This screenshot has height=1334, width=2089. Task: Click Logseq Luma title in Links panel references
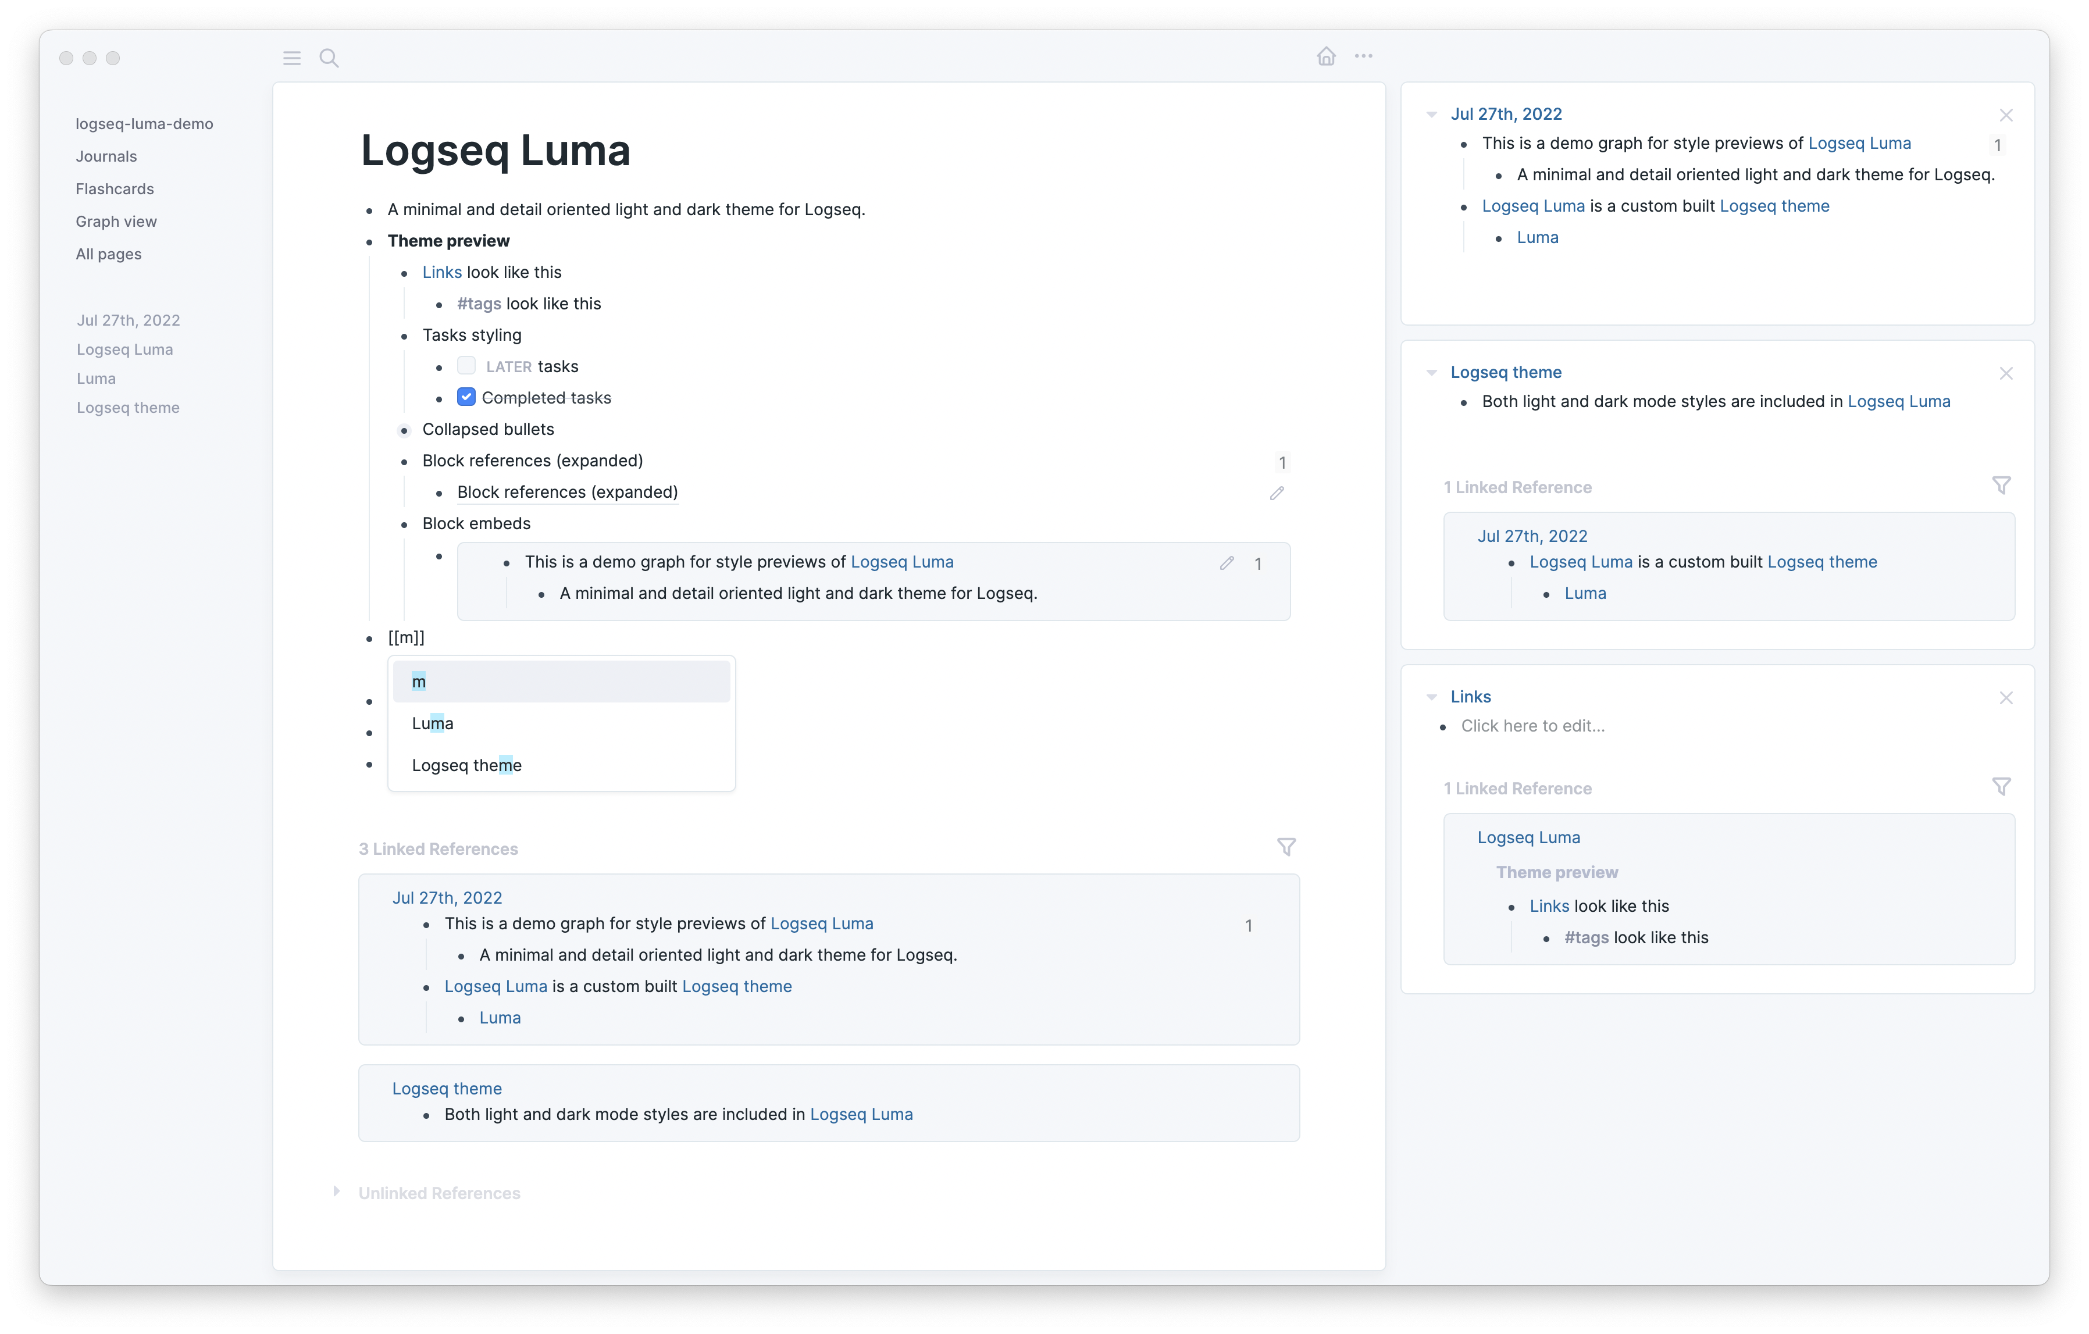1528,837
